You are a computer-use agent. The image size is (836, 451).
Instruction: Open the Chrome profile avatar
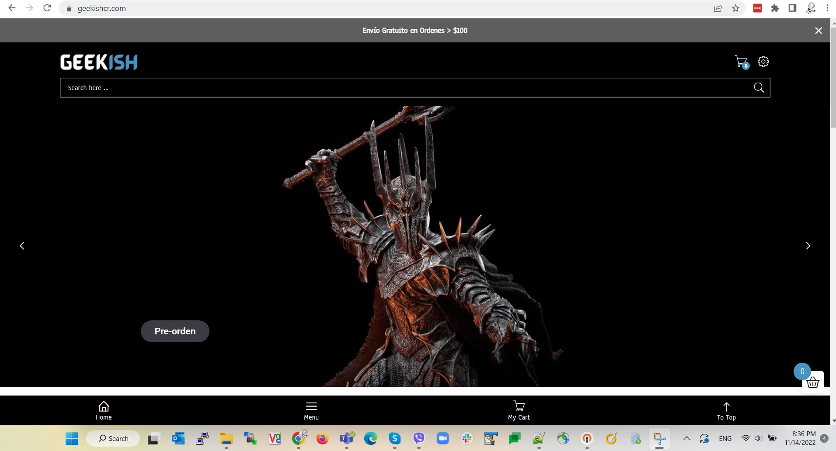click(811, 8)
